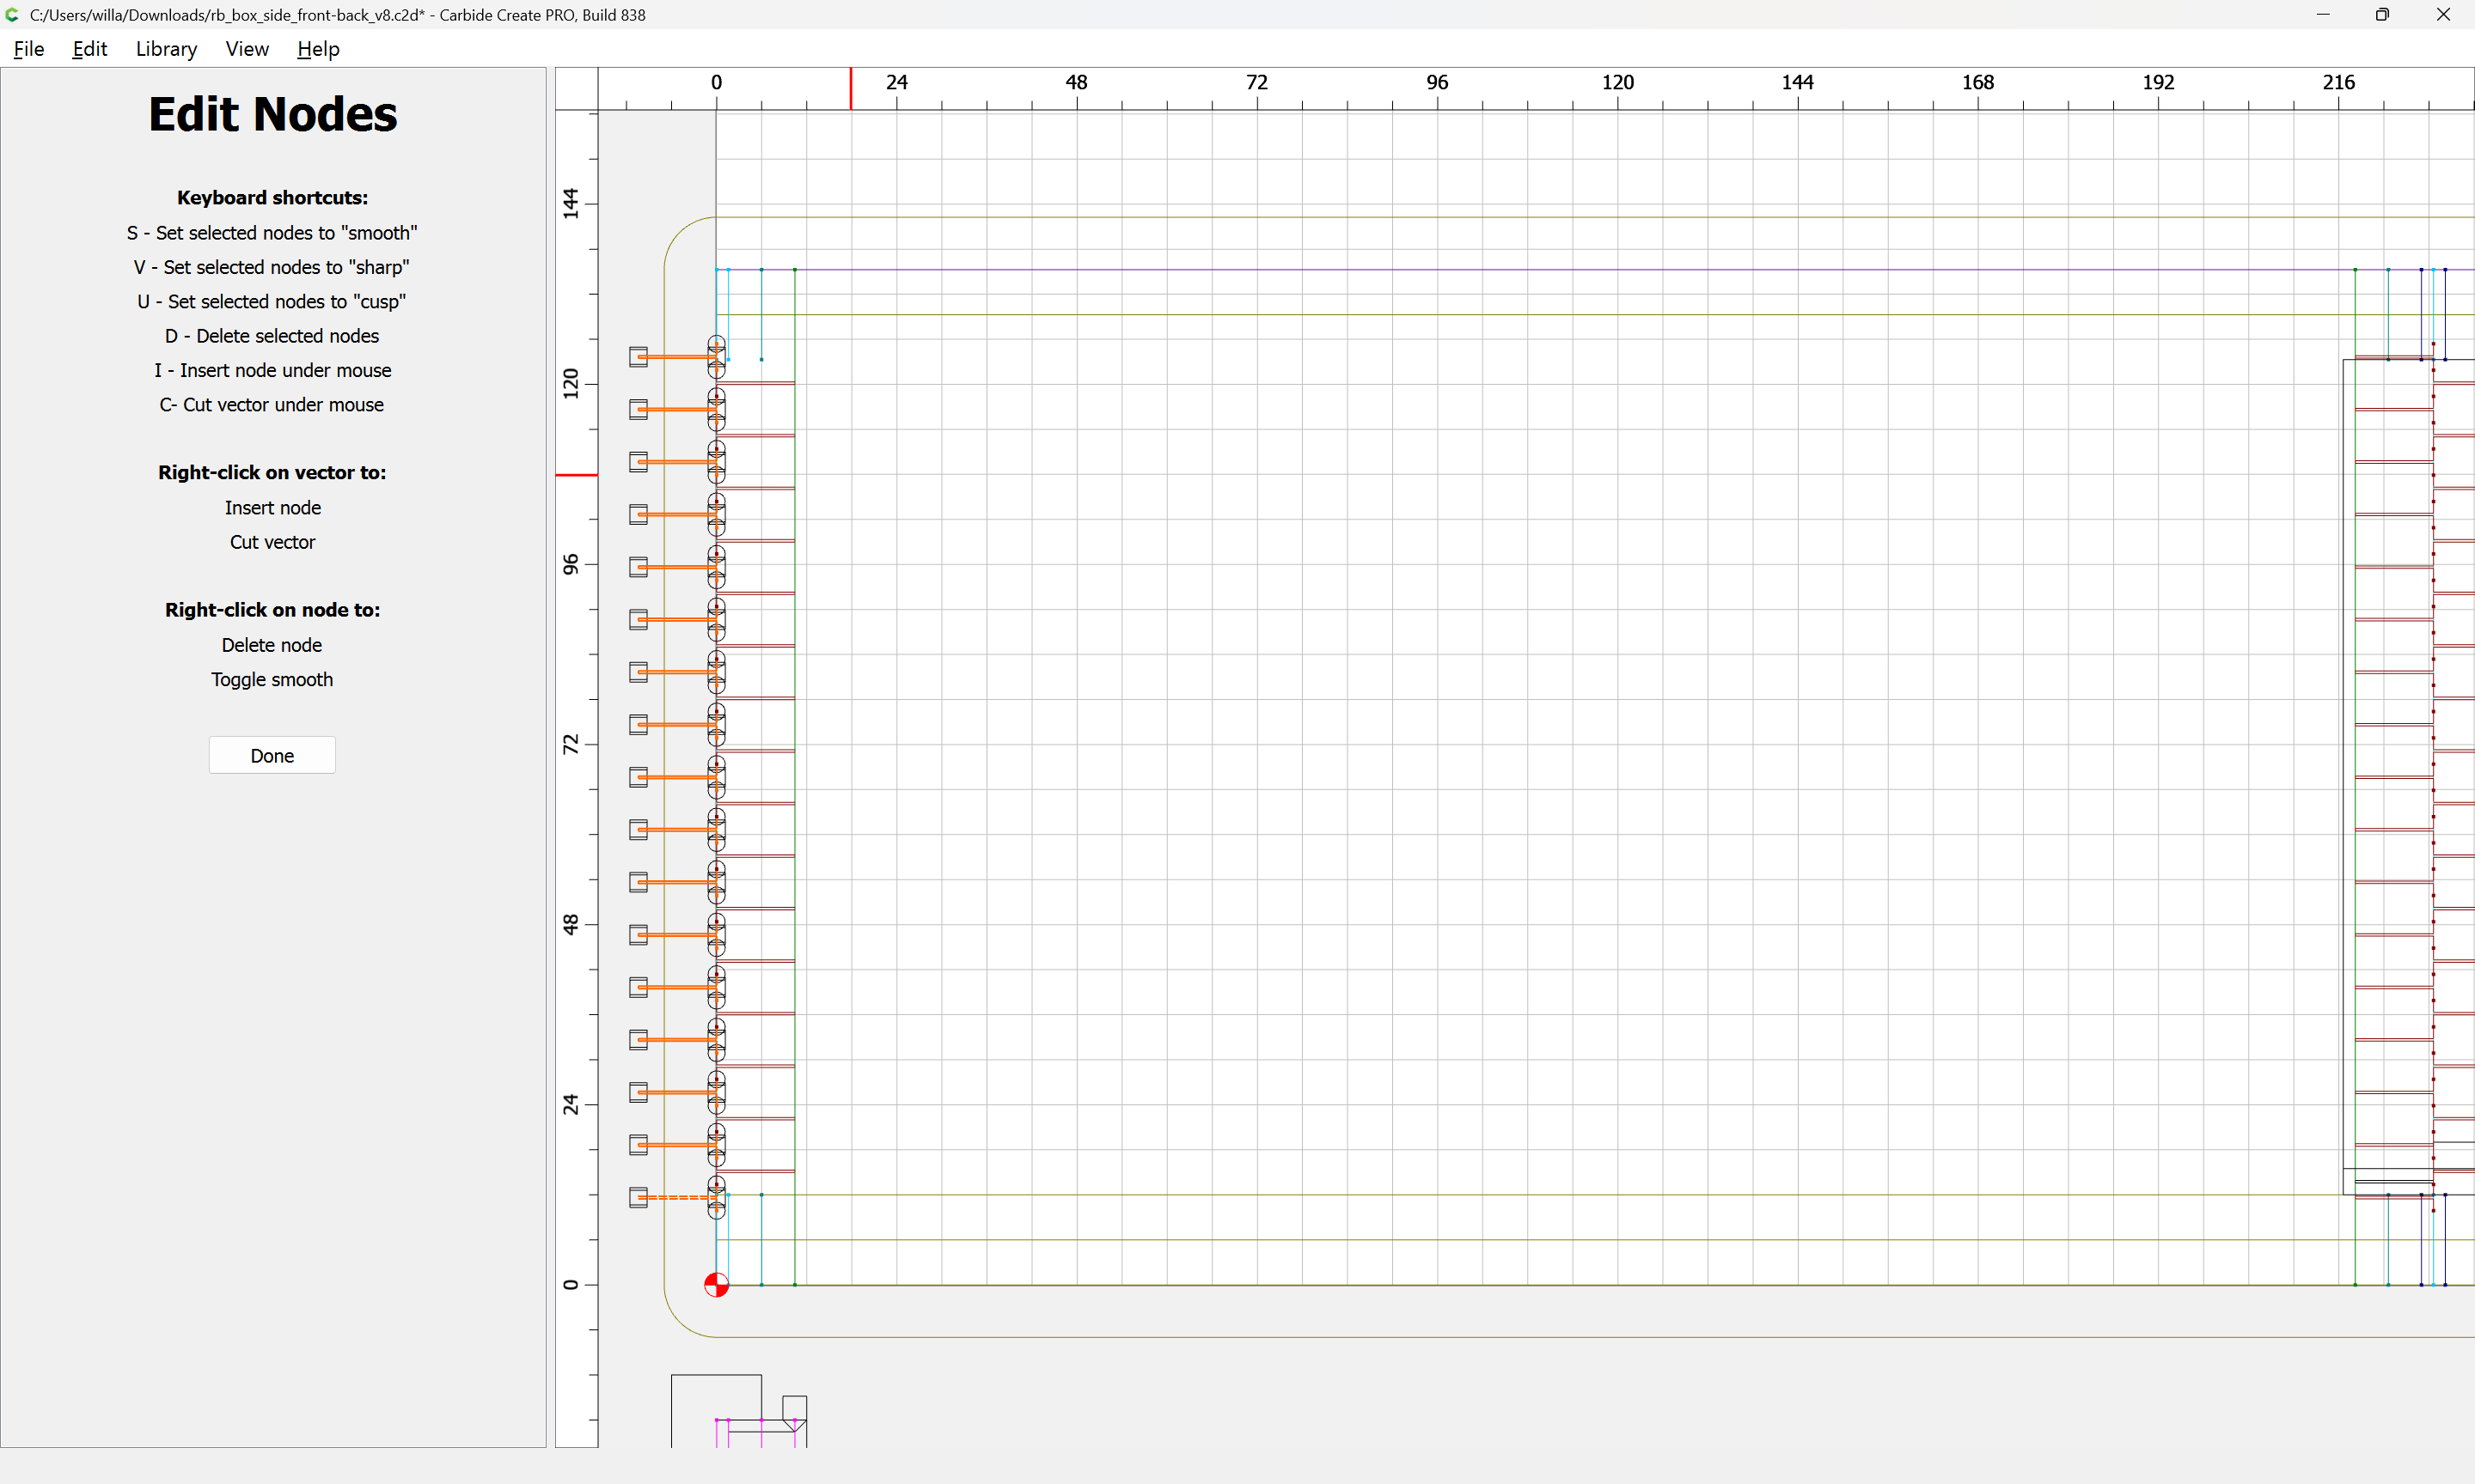Open the Library menu
The image size is (2475, 1484).
166,49
